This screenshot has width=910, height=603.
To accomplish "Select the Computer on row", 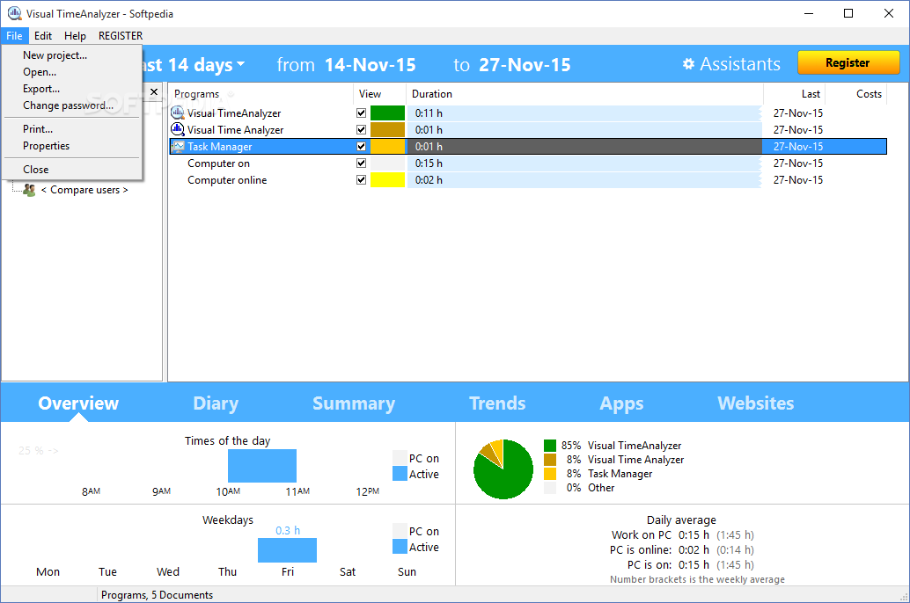I will click(x=527, y=163).
